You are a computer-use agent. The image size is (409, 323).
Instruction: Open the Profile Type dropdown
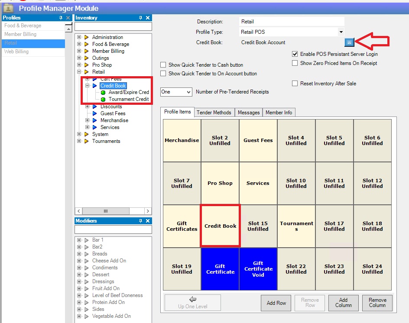click(341, 32)
